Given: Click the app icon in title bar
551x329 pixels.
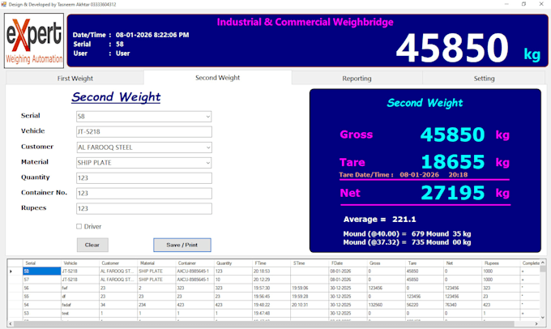Looking at the screenshot, I should (x=3, y=4).
